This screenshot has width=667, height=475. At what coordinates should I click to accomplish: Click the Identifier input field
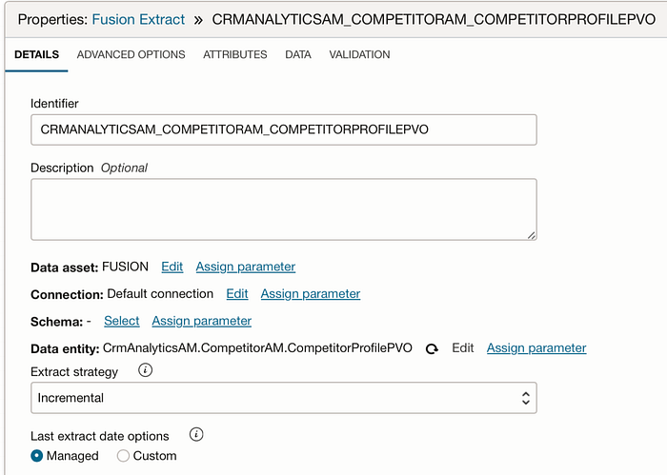[x=284, y=129]
